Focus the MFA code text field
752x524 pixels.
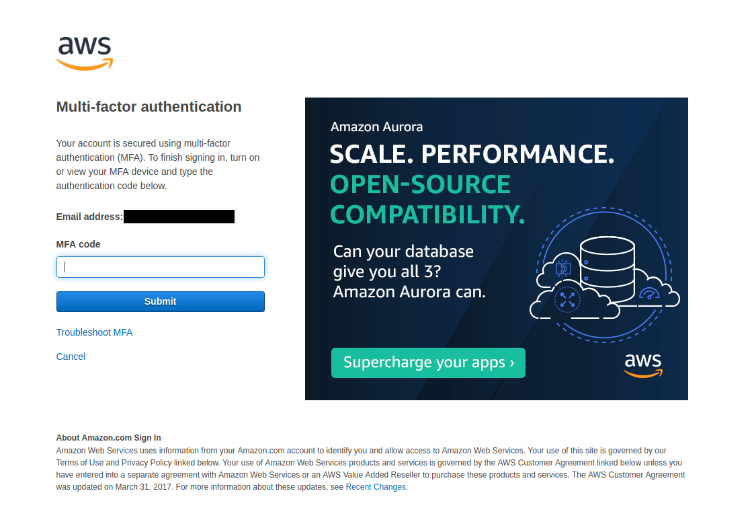[161, 267]
